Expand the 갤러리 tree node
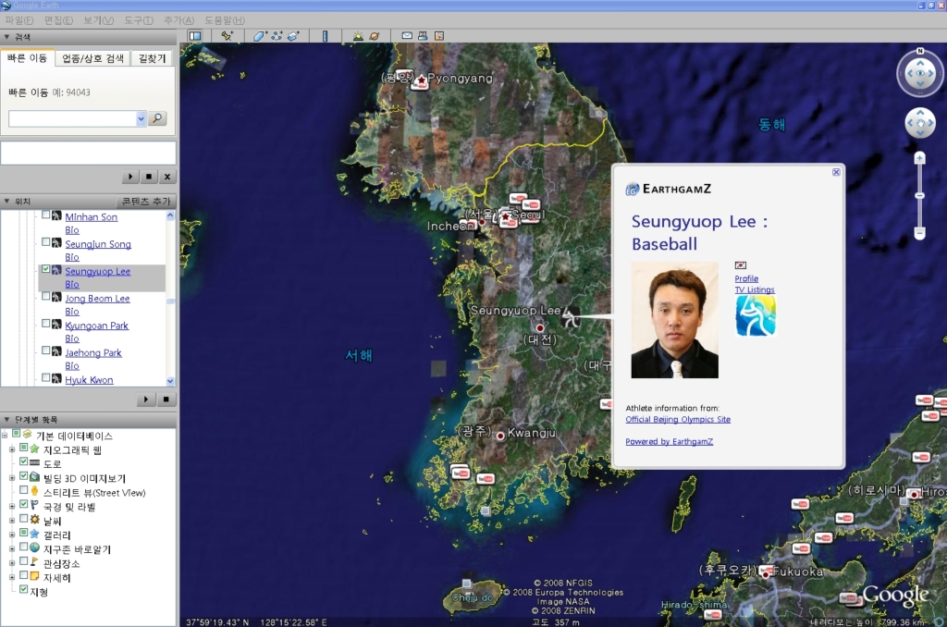 (11, 535)
